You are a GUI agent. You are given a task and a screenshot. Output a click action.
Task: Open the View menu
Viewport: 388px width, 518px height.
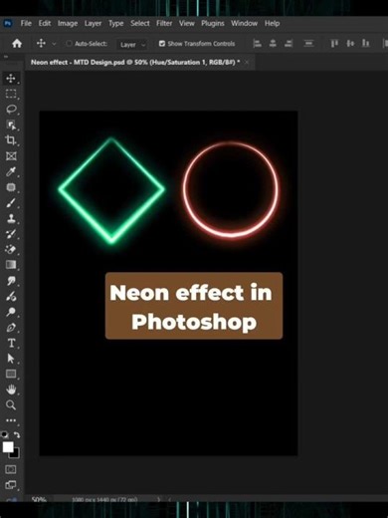[x=187, y=23]
